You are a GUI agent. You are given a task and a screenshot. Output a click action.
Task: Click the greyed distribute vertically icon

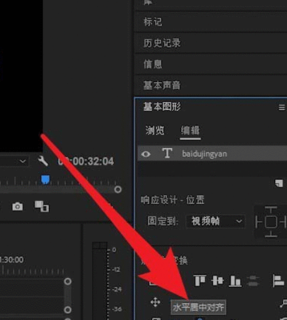[x=253, y=281]
